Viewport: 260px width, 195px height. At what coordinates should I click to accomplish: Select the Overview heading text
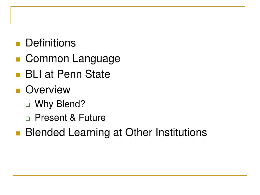[x=48, y=90]
